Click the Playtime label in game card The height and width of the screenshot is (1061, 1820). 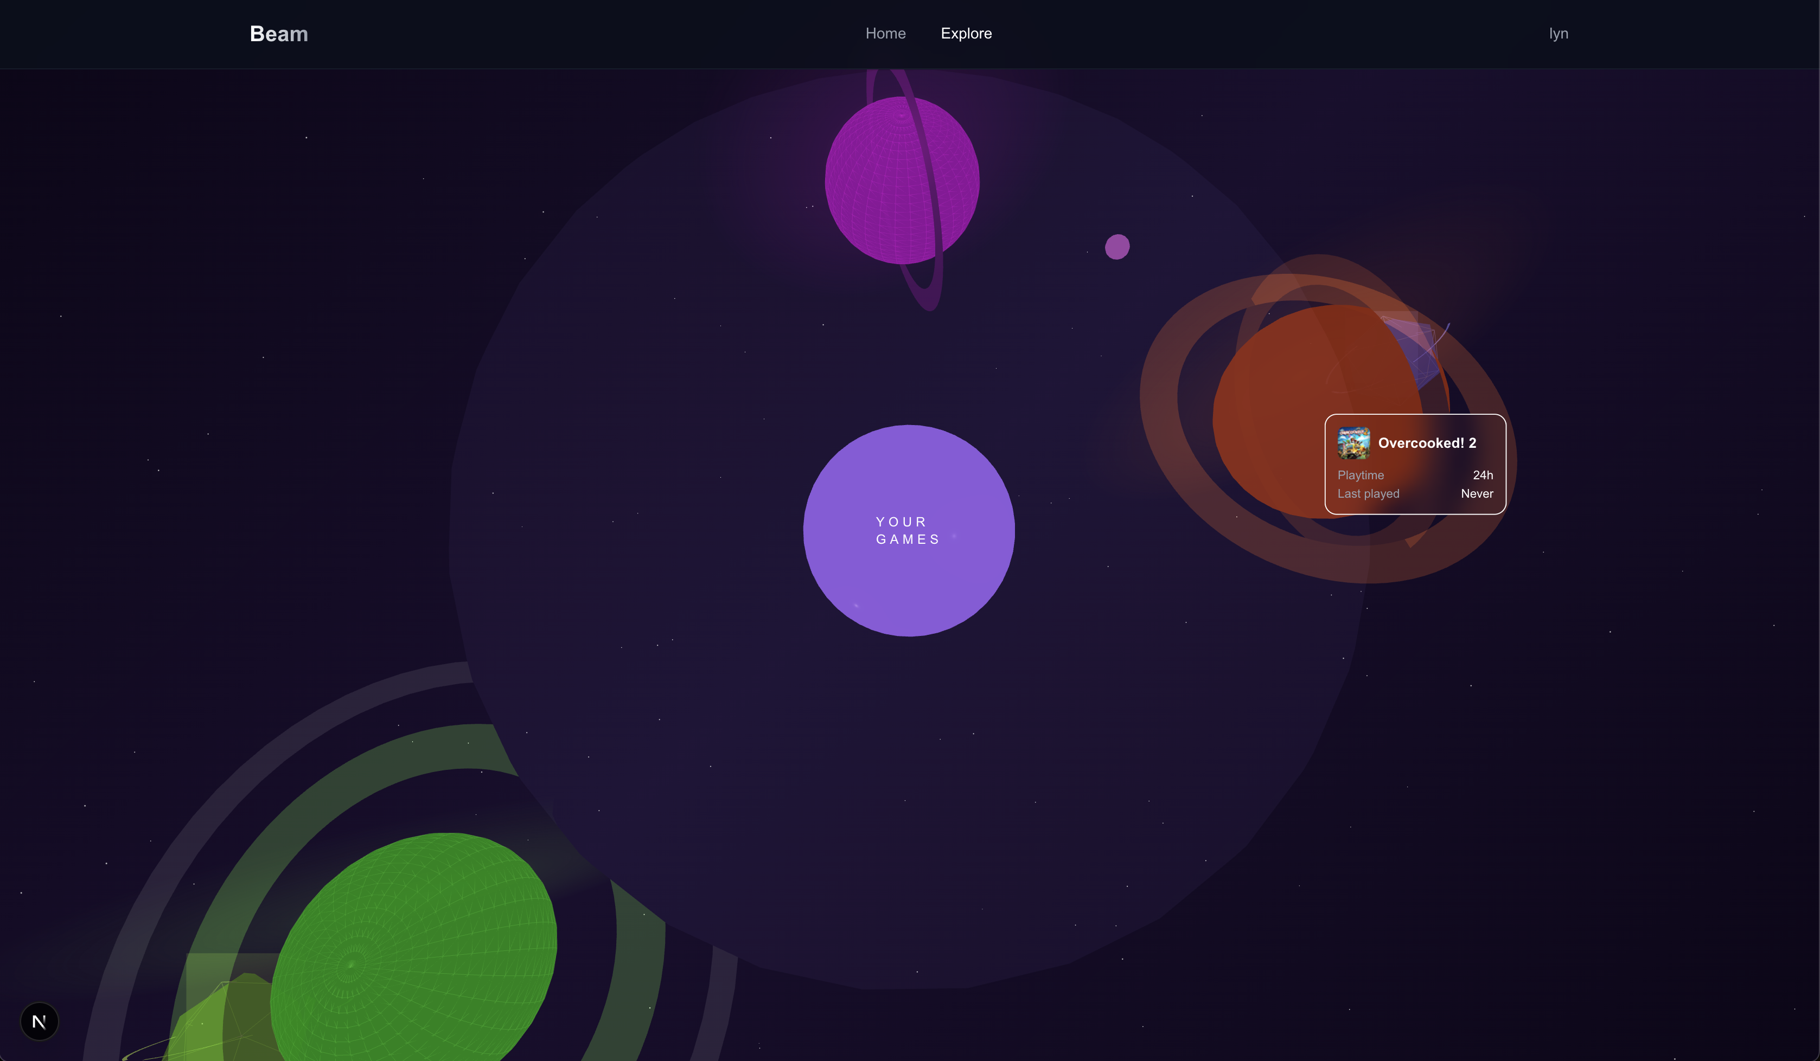coord(1360,475)
